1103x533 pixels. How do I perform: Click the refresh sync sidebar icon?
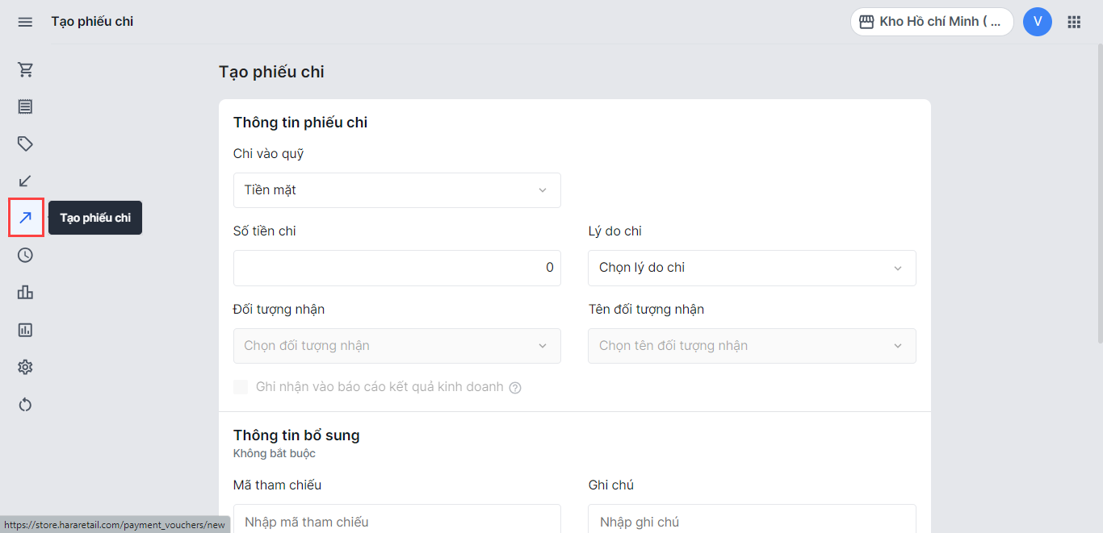point(25,404)
